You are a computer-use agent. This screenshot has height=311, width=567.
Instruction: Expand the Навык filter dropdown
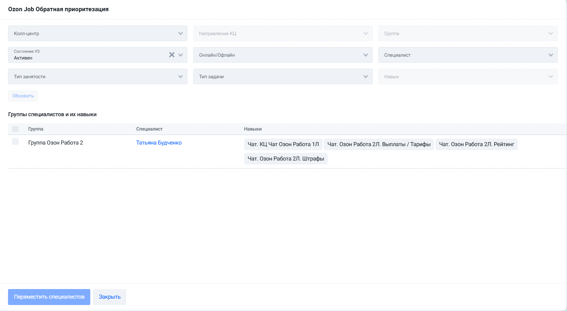tap(468, 77)
